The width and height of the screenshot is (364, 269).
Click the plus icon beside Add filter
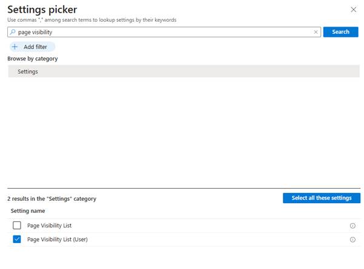coord(15,47)
